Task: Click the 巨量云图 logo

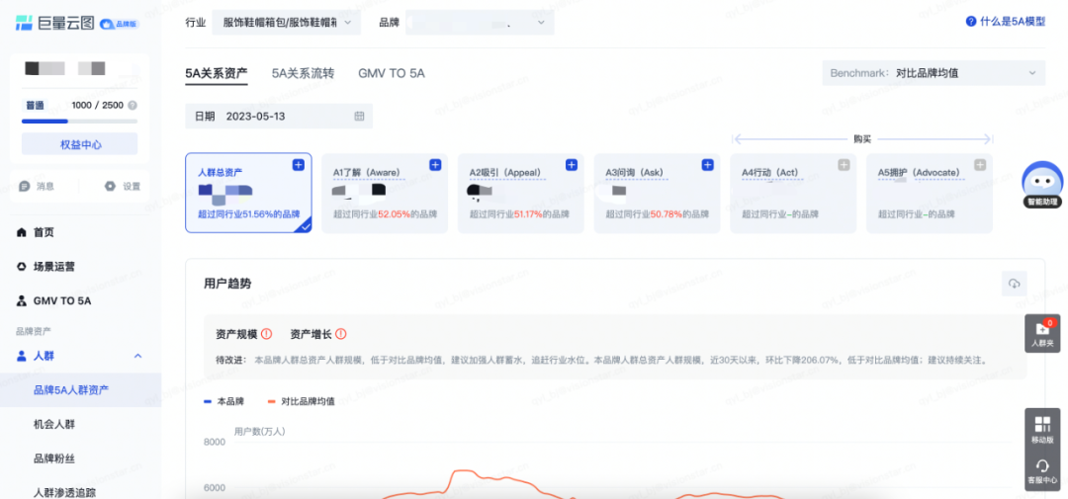Action: 54,22
